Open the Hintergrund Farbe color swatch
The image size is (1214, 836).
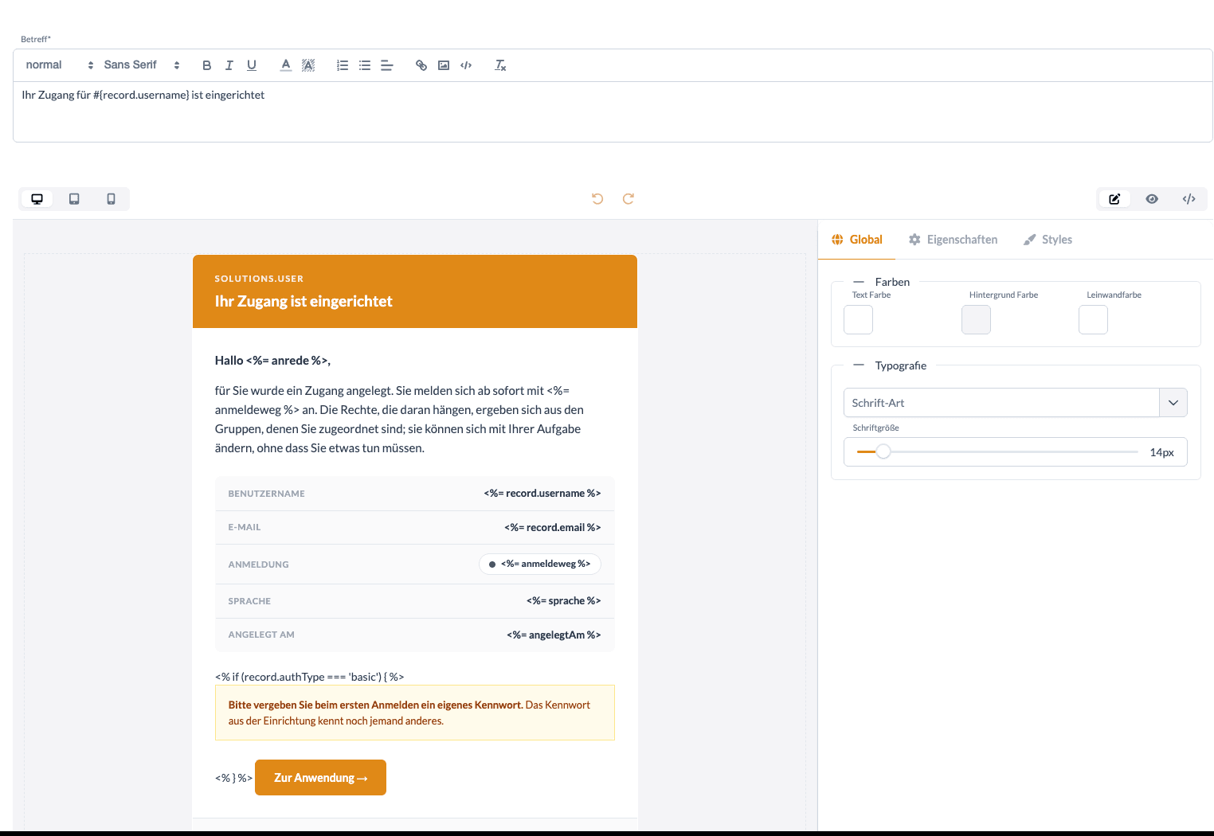point(976,320)
